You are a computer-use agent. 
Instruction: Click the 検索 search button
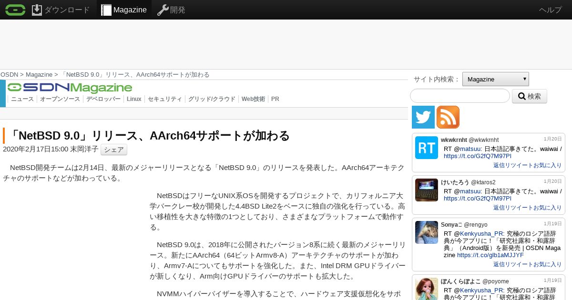coord(530,96)
